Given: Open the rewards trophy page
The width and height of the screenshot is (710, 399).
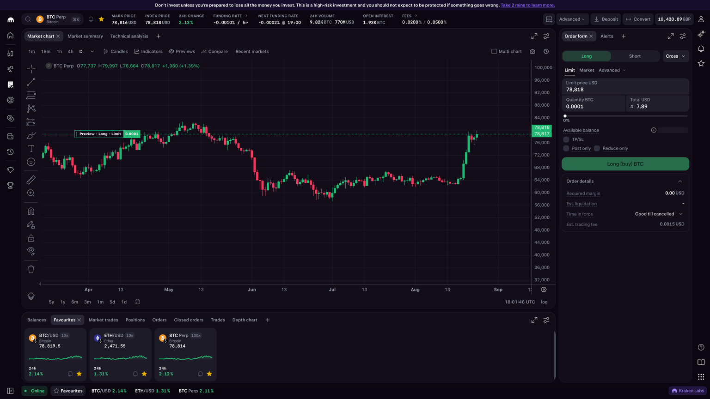Looking at the screenshot, I should [10, 186].
